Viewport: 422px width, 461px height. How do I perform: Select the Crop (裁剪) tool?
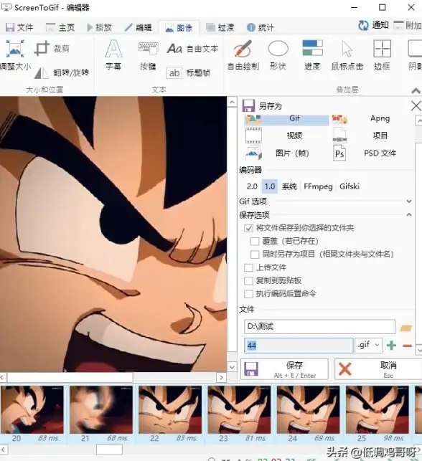[x=52, y=49]
